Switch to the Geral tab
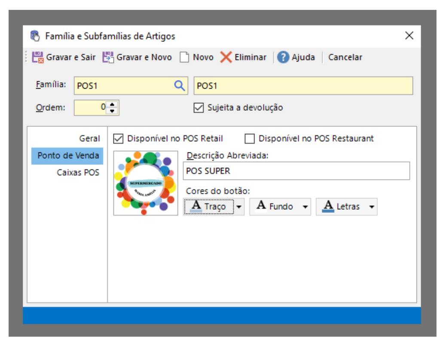The width and height of the screenshot is (444, 344). click(89, 139)
